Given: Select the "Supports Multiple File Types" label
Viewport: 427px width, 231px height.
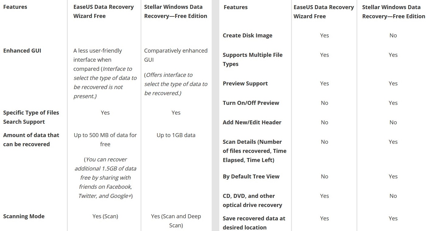Looking at the screenshot, I should pos(252,59).
